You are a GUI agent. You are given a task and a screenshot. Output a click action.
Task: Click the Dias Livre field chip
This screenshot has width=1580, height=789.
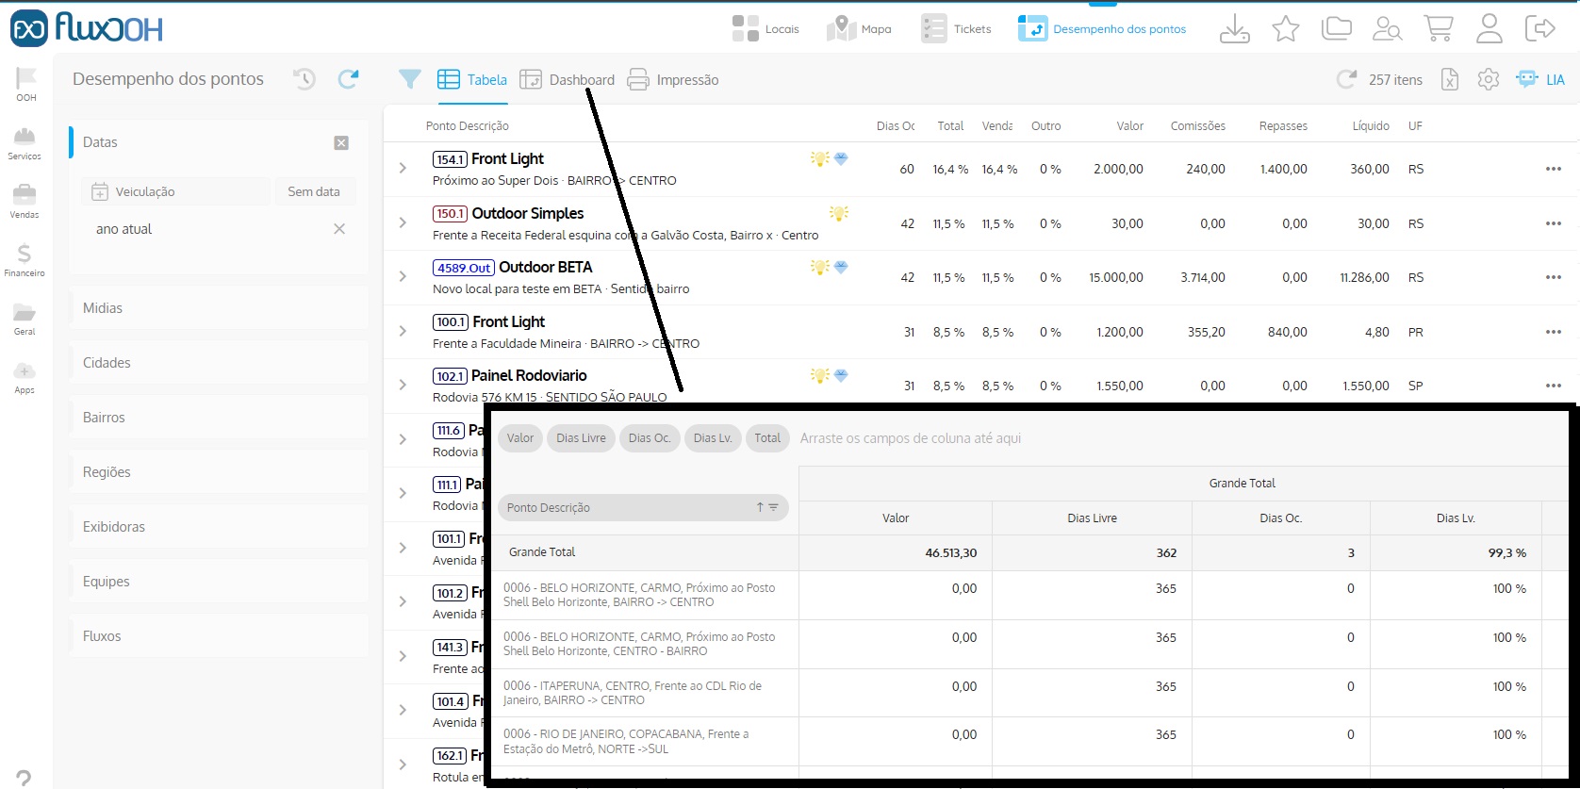[581, 438]
